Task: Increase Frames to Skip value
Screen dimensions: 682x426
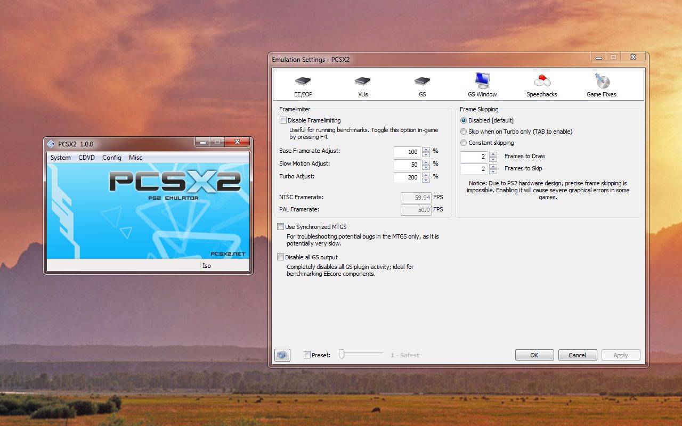Action: pos(493,166)
